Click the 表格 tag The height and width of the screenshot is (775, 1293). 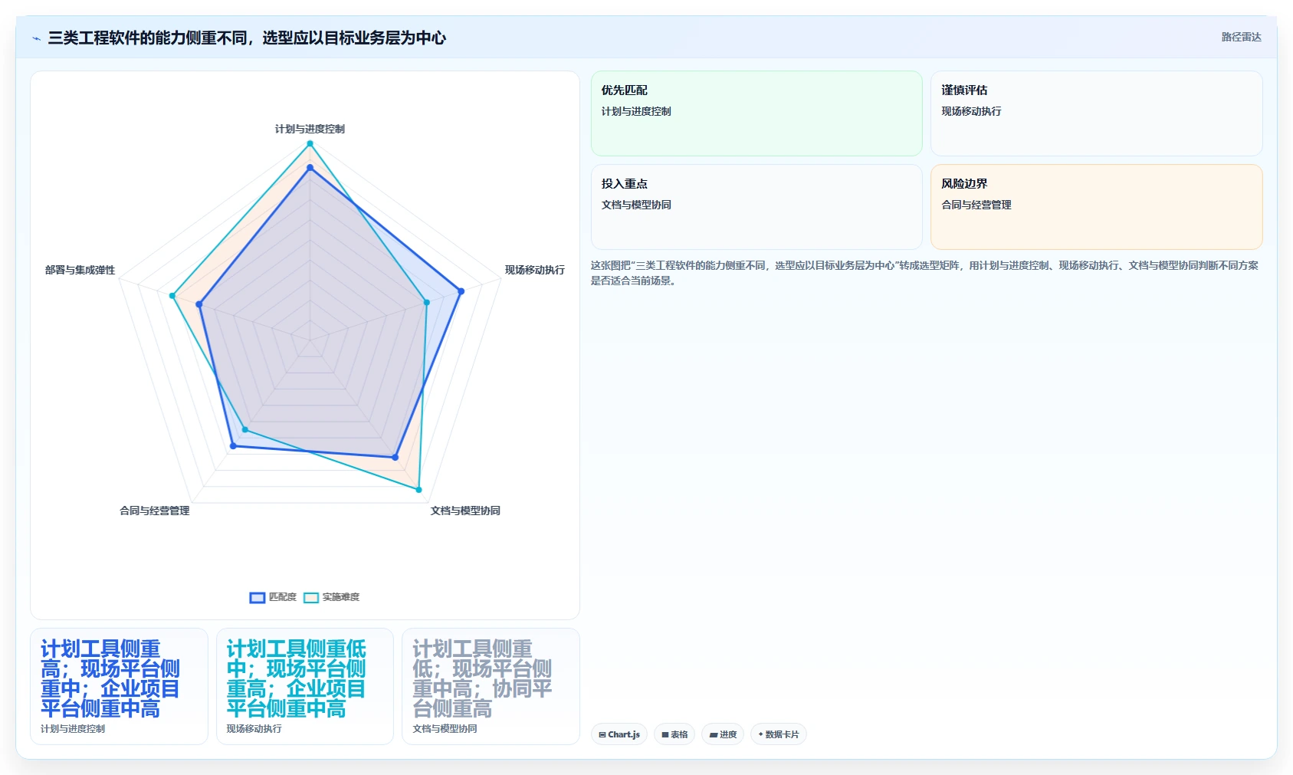point(674,734)
